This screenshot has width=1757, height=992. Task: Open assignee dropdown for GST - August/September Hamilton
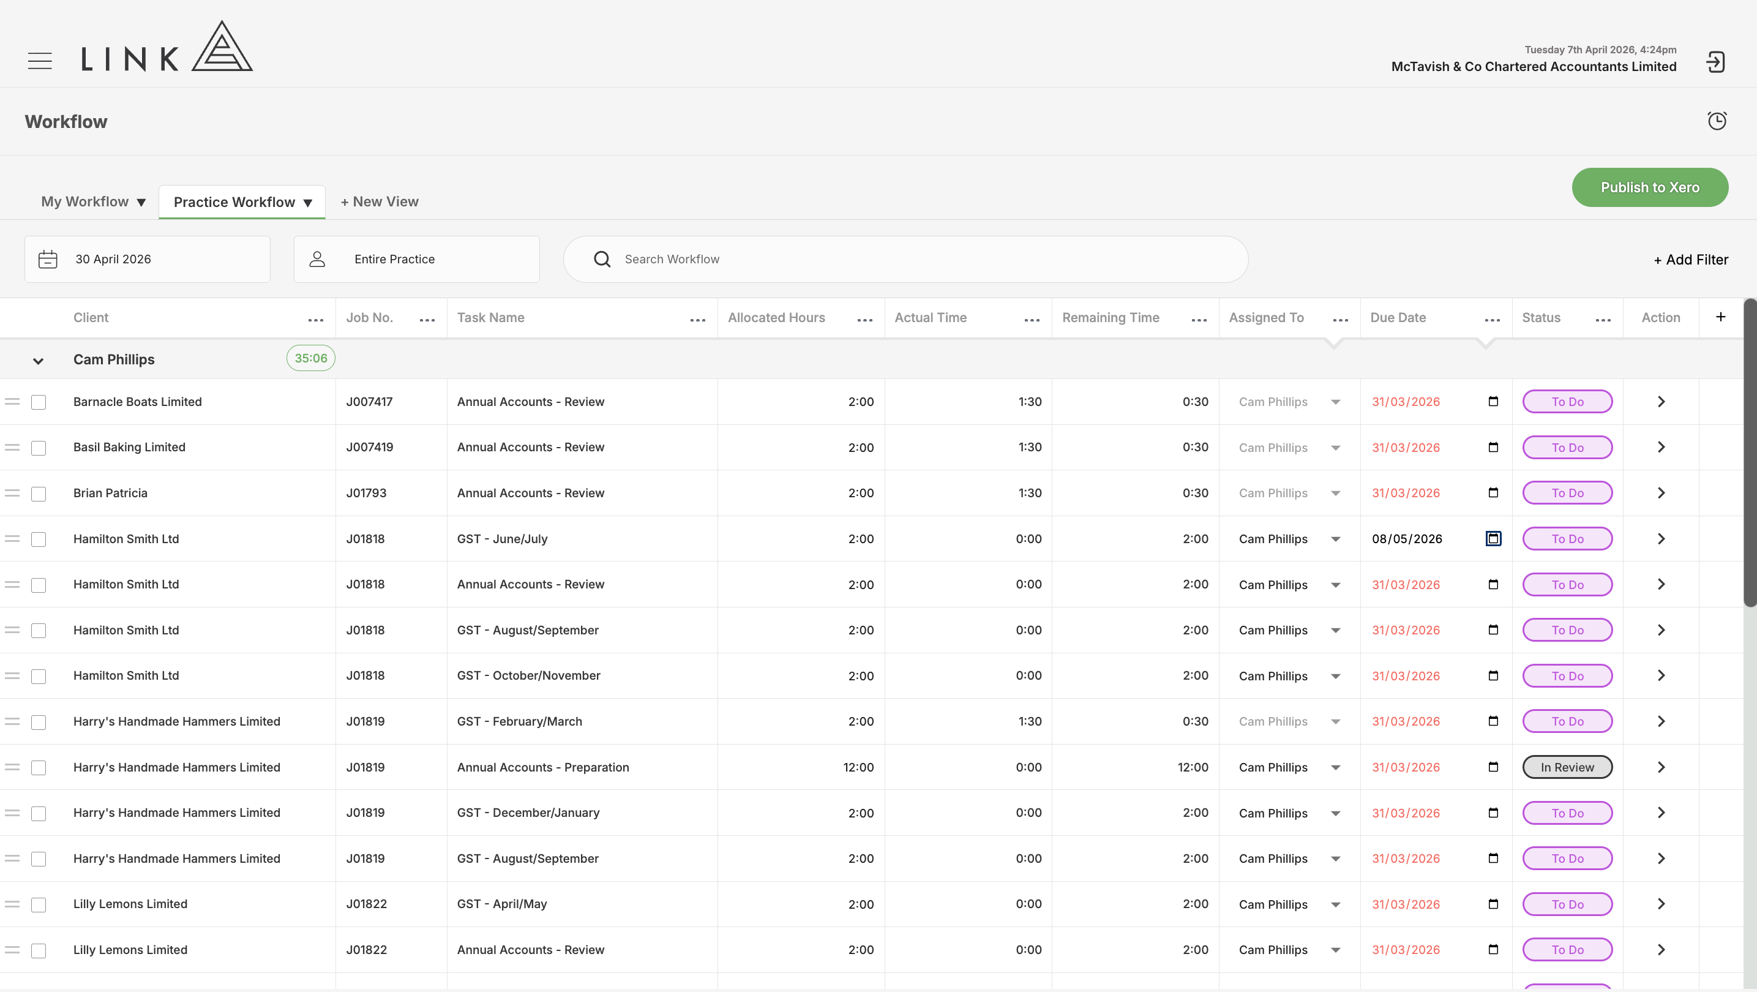point(1335,630)
